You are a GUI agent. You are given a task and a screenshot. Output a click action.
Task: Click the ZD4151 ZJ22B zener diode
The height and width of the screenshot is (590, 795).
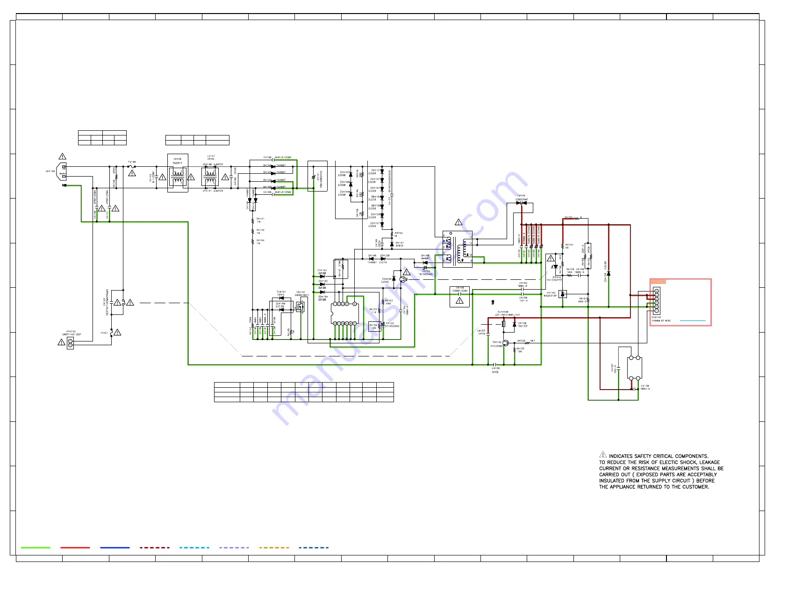[382, 172]
